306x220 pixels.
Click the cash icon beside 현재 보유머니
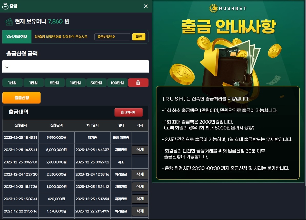9,22
